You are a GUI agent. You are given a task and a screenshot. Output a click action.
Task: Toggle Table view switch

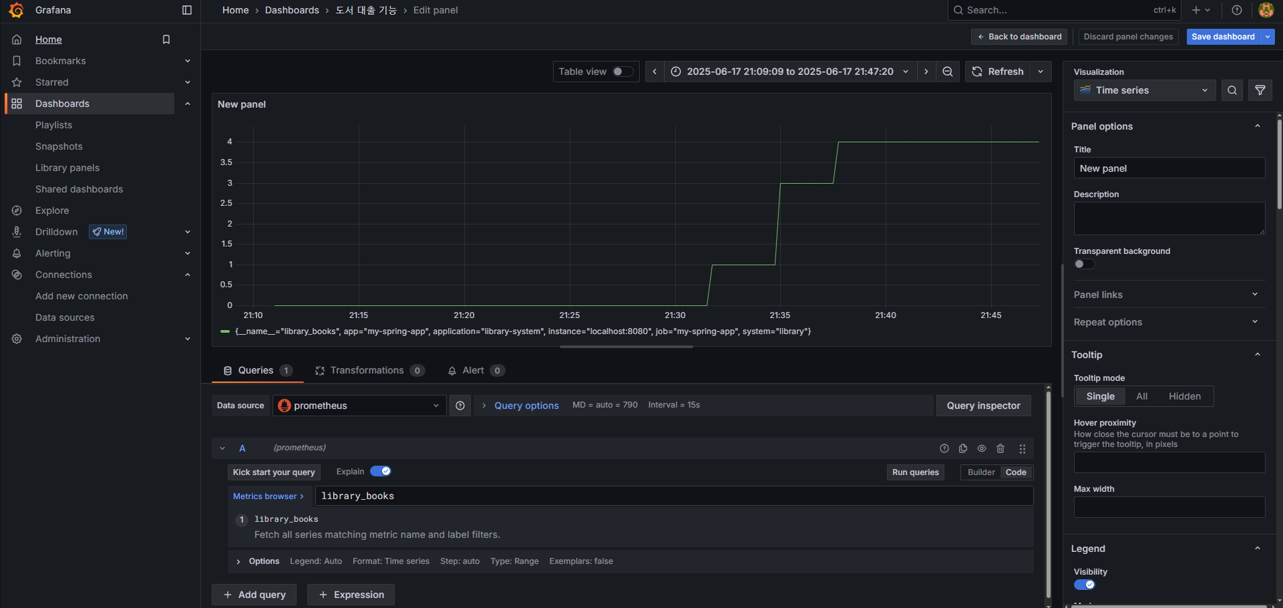(622, 71)
